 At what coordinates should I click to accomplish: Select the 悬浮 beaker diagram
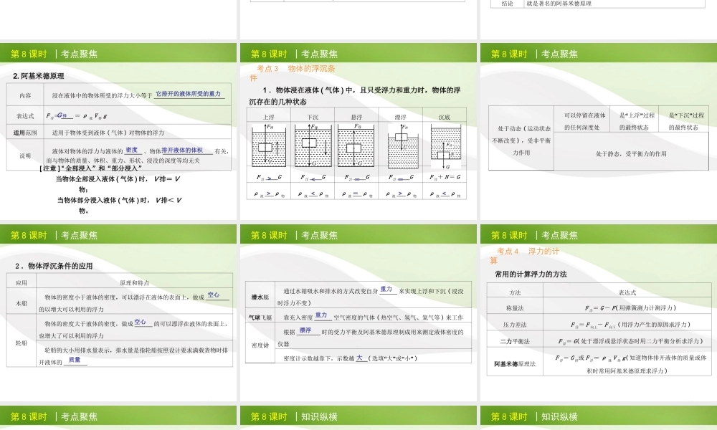point(356,146)
